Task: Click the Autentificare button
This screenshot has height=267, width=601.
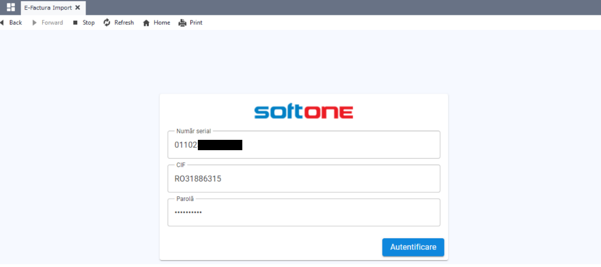Action: pyautogui.click(x=413, y=247)
